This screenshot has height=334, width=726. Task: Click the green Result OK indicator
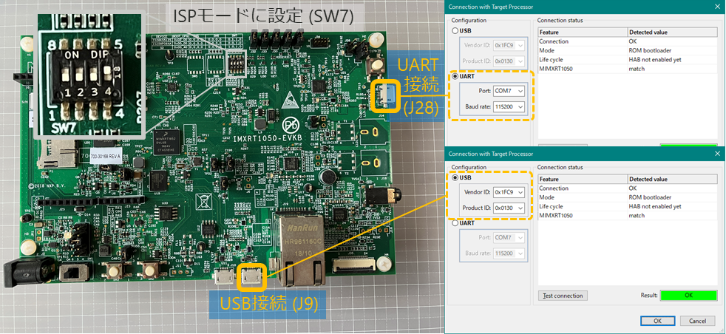point(688,296)
